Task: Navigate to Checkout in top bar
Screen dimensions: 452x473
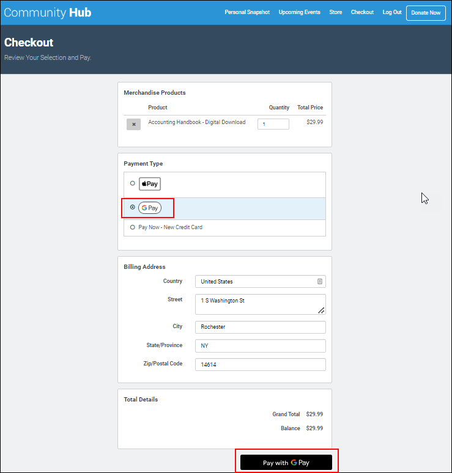Action: [x=362, y=12]
